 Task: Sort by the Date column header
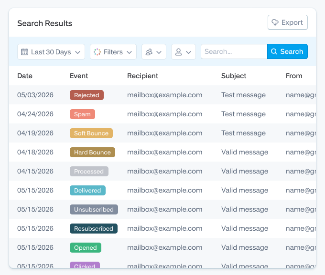(25, 76)
